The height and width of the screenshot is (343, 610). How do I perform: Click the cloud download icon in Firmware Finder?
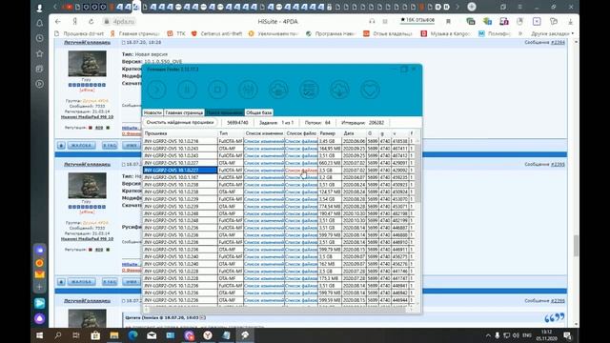point(339,90)
